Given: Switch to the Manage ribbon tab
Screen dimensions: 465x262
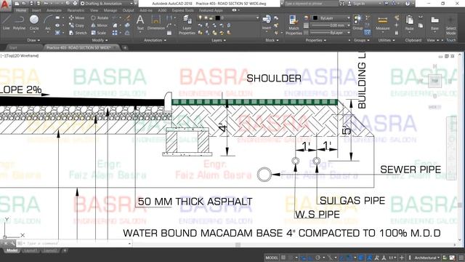Looking at the screenshot, I should pyautogui.click(x=110, y=10).
